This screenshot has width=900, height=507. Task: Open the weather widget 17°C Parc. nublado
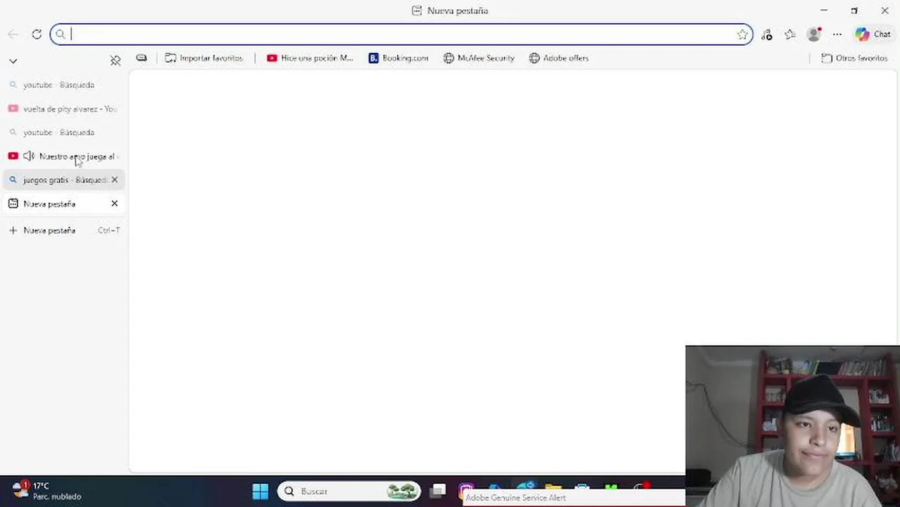[x=46, y=491]
